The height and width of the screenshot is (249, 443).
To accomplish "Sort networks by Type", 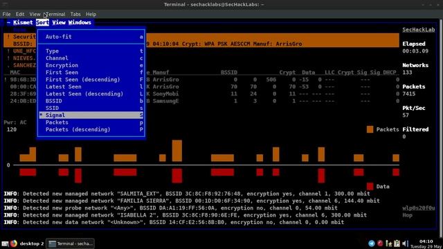I will 91,51.
